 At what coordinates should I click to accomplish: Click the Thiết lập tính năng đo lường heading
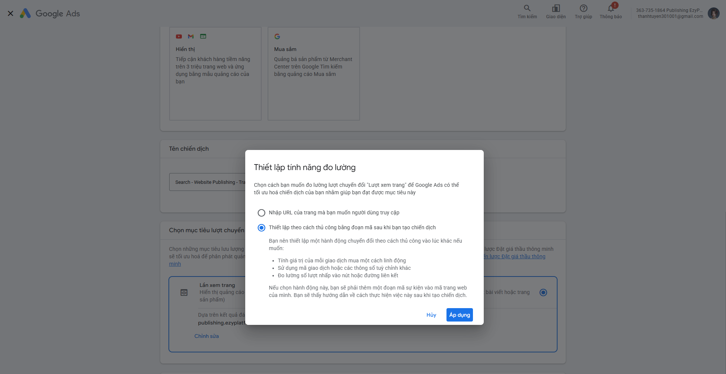305,167
